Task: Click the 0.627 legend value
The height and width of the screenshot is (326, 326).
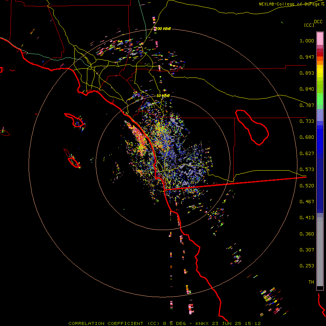Action: [307, 154]
